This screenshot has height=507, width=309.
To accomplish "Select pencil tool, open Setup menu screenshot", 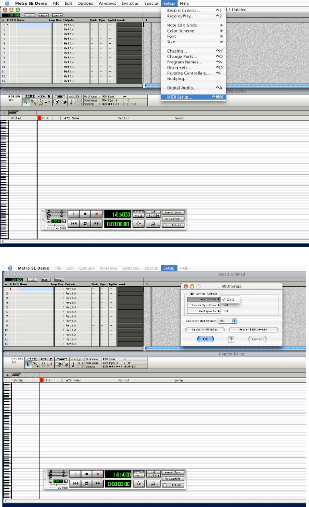I will pos(34,102).
